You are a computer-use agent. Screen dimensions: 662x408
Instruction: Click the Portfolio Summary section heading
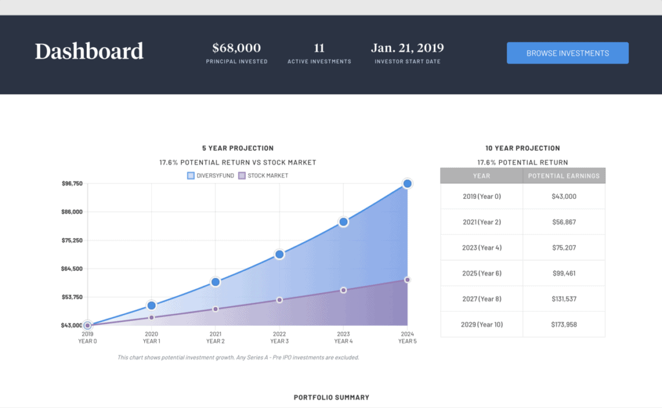point(331,398)
